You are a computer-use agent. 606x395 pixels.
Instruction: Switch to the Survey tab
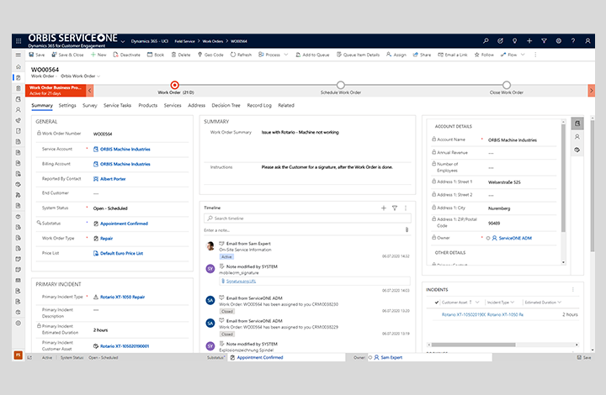(90, 105)
